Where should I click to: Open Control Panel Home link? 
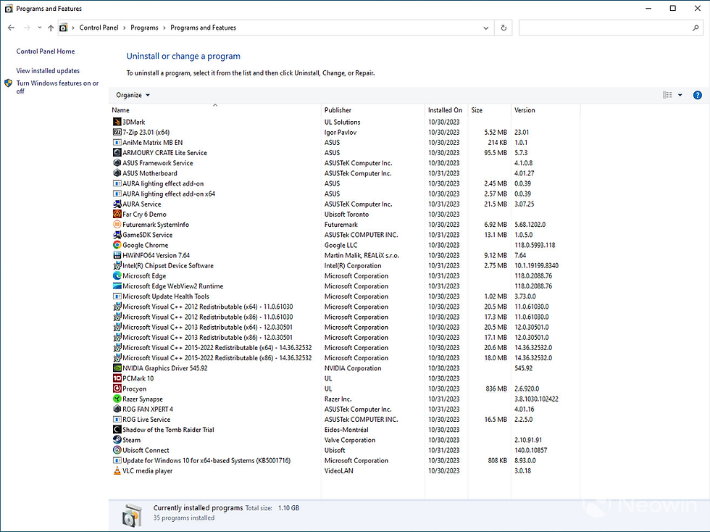point(46,51)
